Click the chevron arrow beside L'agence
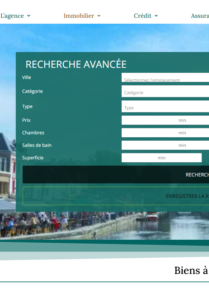This screenshot has width=209, height=296. tap(29, 16)
